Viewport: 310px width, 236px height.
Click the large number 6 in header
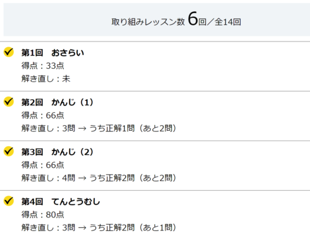point(193,19)
